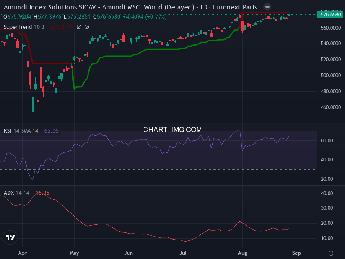The image size is (345, 259).
Task: Click the delayed data status pill icon
Action: tap(267, 7)
